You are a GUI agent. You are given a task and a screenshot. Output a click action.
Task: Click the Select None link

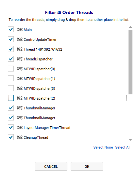[x=103, y=147]
